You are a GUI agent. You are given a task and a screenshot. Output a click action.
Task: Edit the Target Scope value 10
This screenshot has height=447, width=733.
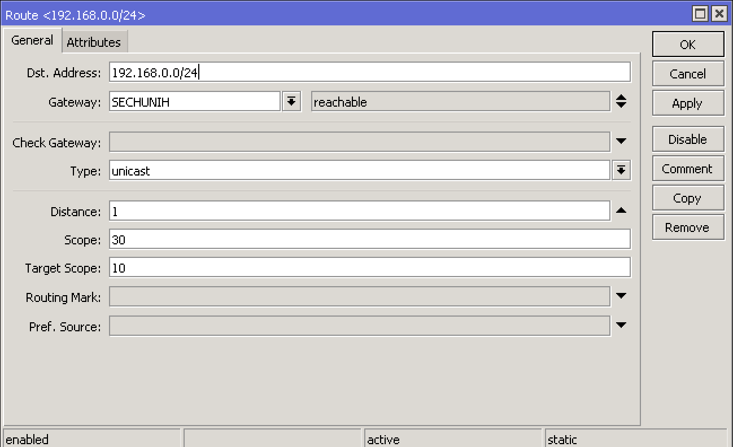(370, 268)
